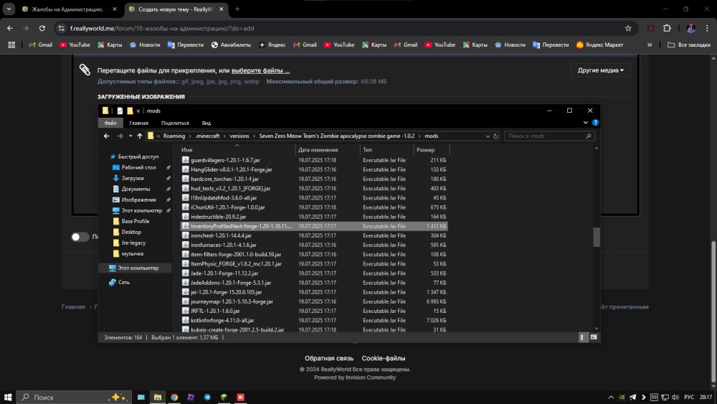Click the paperclip attachment icon
The width and height of the screenshot is (717, 404).
tap(85, 70)
